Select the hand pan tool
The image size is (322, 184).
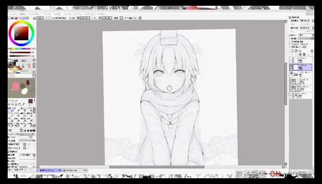coord(20,104)
